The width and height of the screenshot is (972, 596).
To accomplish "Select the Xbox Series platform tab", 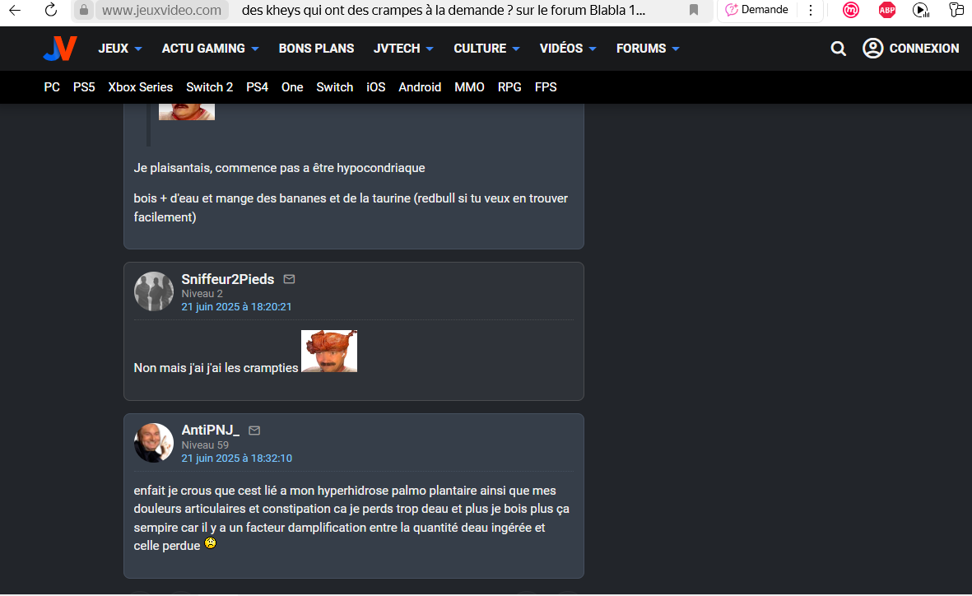I will click(x=140, y=87).
